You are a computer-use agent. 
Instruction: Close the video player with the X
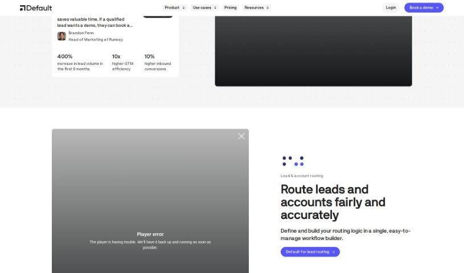[241, 136]
